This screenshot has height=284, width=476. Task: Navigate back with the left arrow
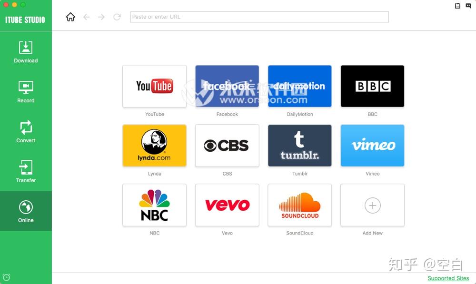point(87,17)
